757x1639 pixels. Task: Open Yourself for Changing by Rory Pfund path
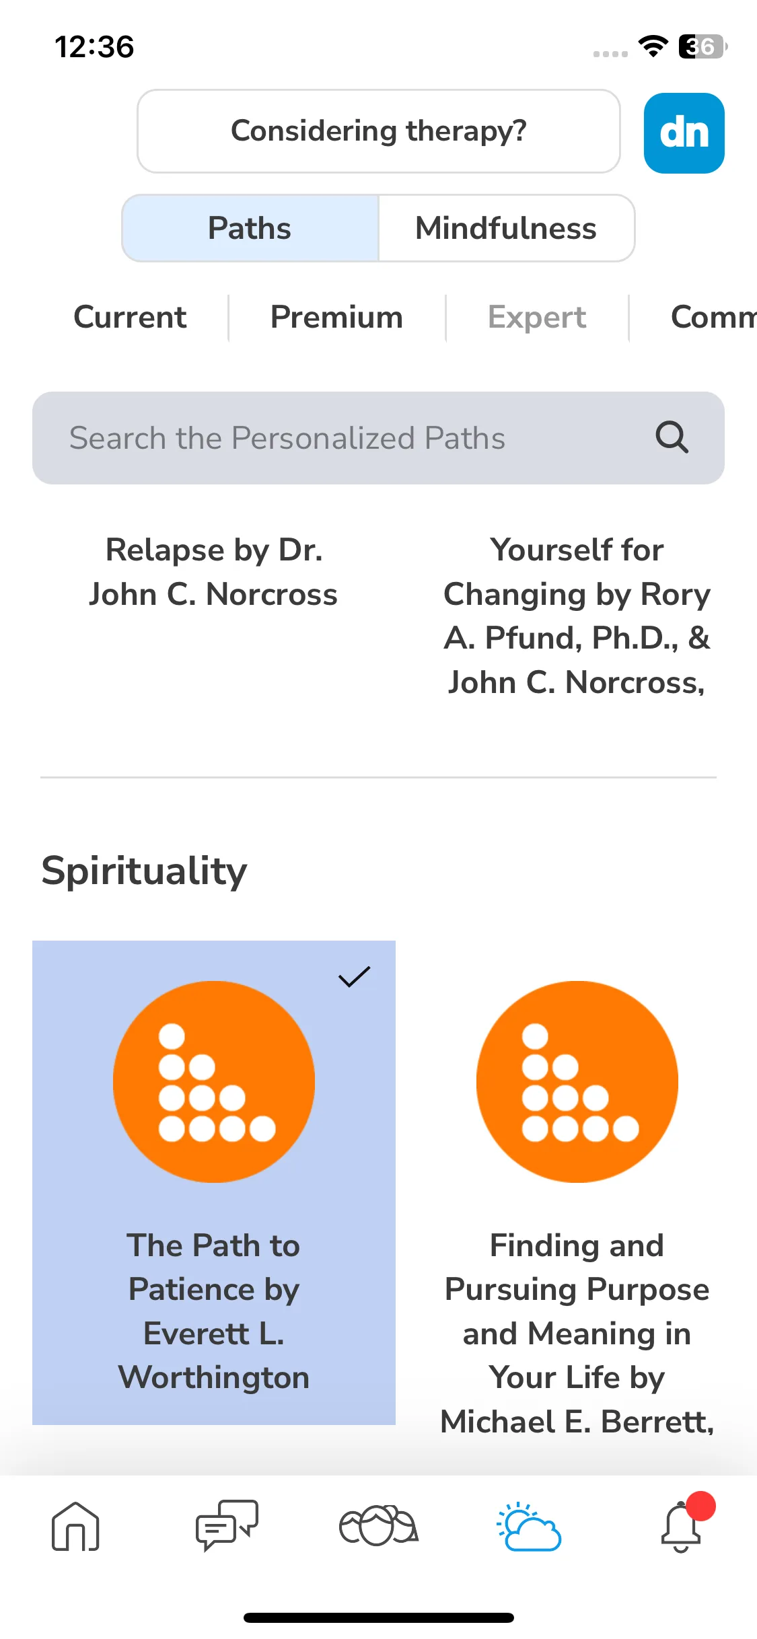(577, 616)
